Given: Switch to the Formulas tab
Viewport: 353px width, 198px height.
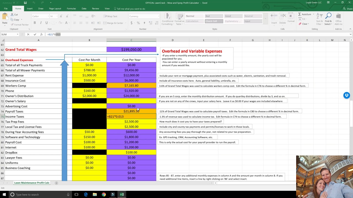Looking at the screenshot, I should pyautogui.click(x=71, y=9).
